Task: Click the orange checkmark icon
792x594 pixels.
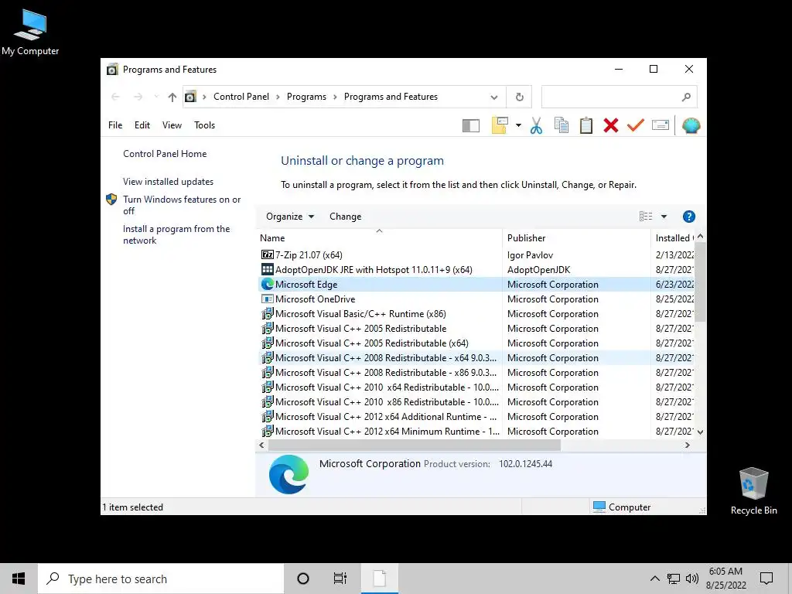Action: (636, 125)
